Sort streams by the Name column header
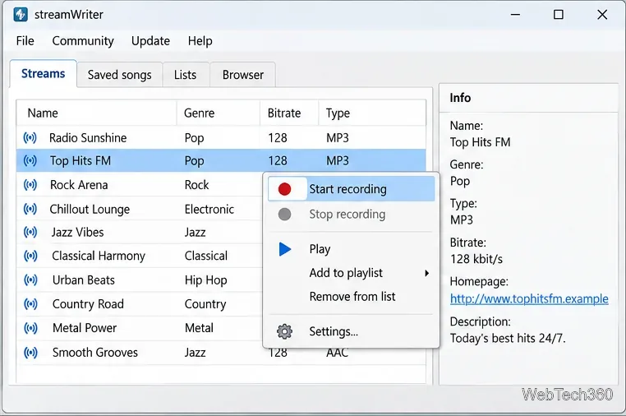Screen dimensions: 626x416 (x=96, y=113)
